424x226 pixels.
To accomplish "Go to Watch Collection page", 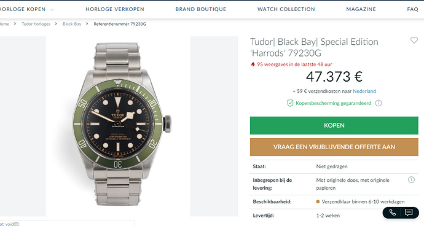I will click(286, 9).
